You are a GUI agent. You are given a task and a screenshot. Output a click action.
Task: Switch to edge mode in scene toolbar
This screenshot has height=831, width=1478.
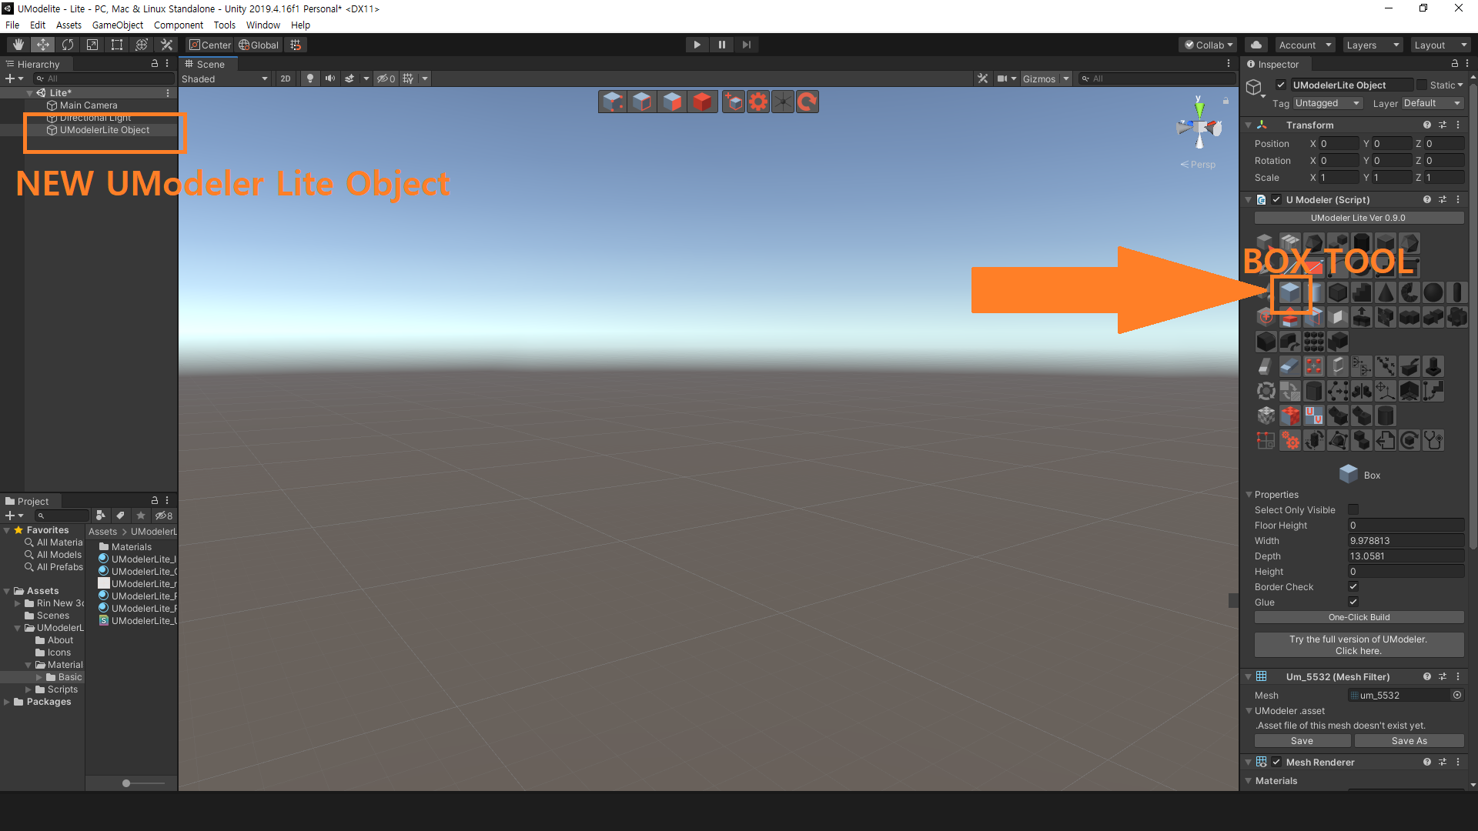[642, 102]
